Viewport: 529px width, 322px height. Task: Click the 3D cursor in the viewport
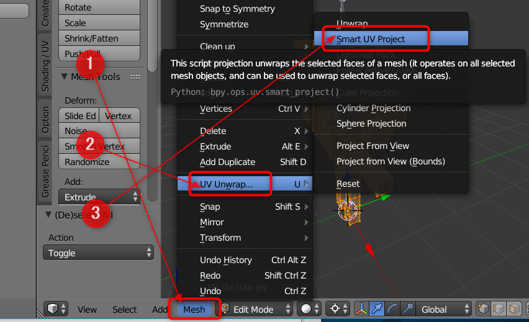pos(348,211)
